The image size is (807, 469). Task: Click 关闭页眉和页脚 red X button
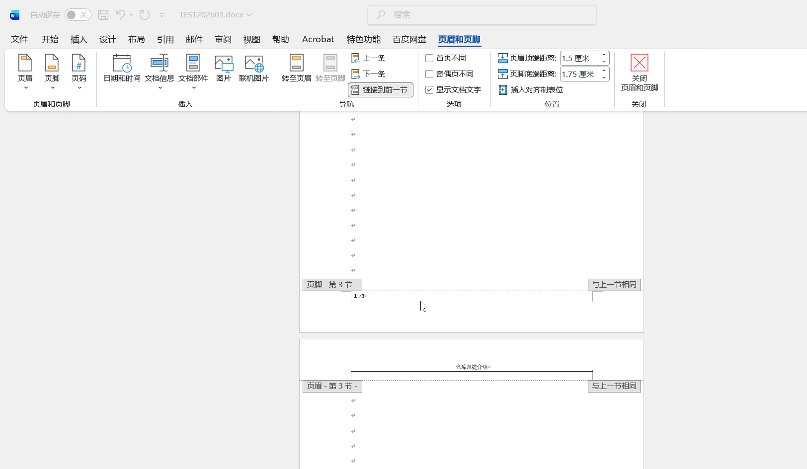pos(640,63)
